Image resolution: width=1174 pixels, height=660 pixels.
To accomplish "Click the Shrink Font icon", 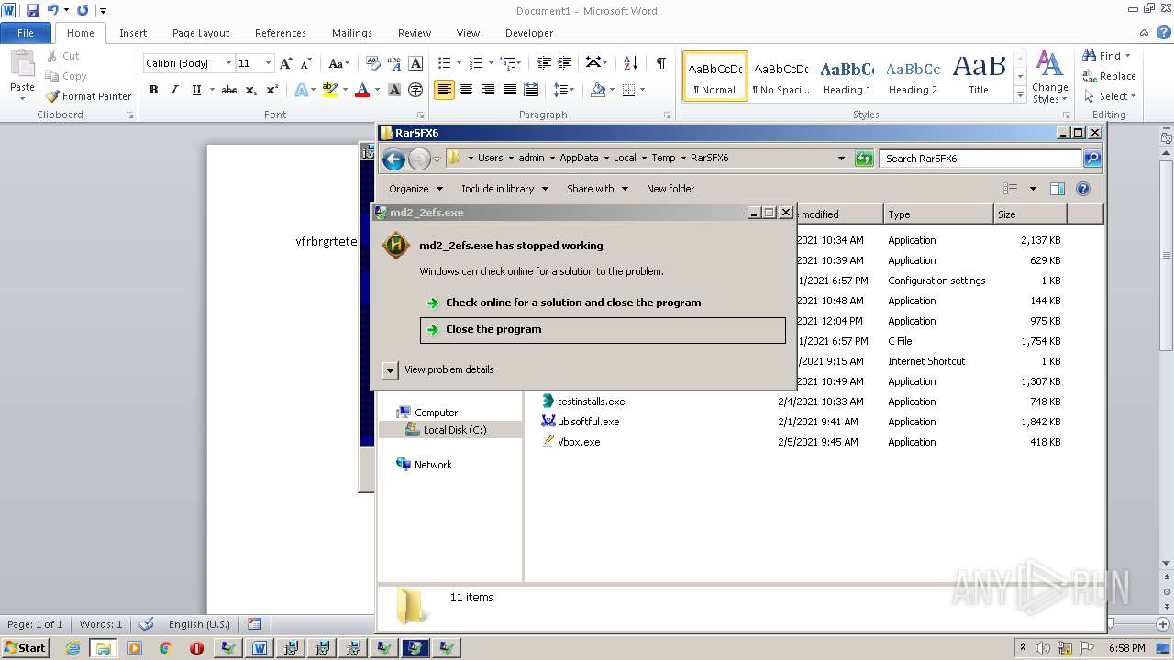I will [307, 63].
